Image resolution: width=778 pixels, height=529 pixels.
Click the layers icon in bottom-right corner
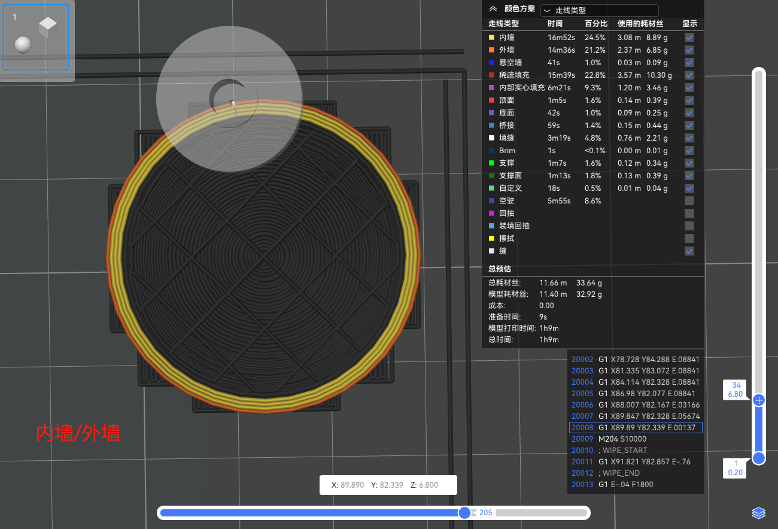click(x=758, y=513)
